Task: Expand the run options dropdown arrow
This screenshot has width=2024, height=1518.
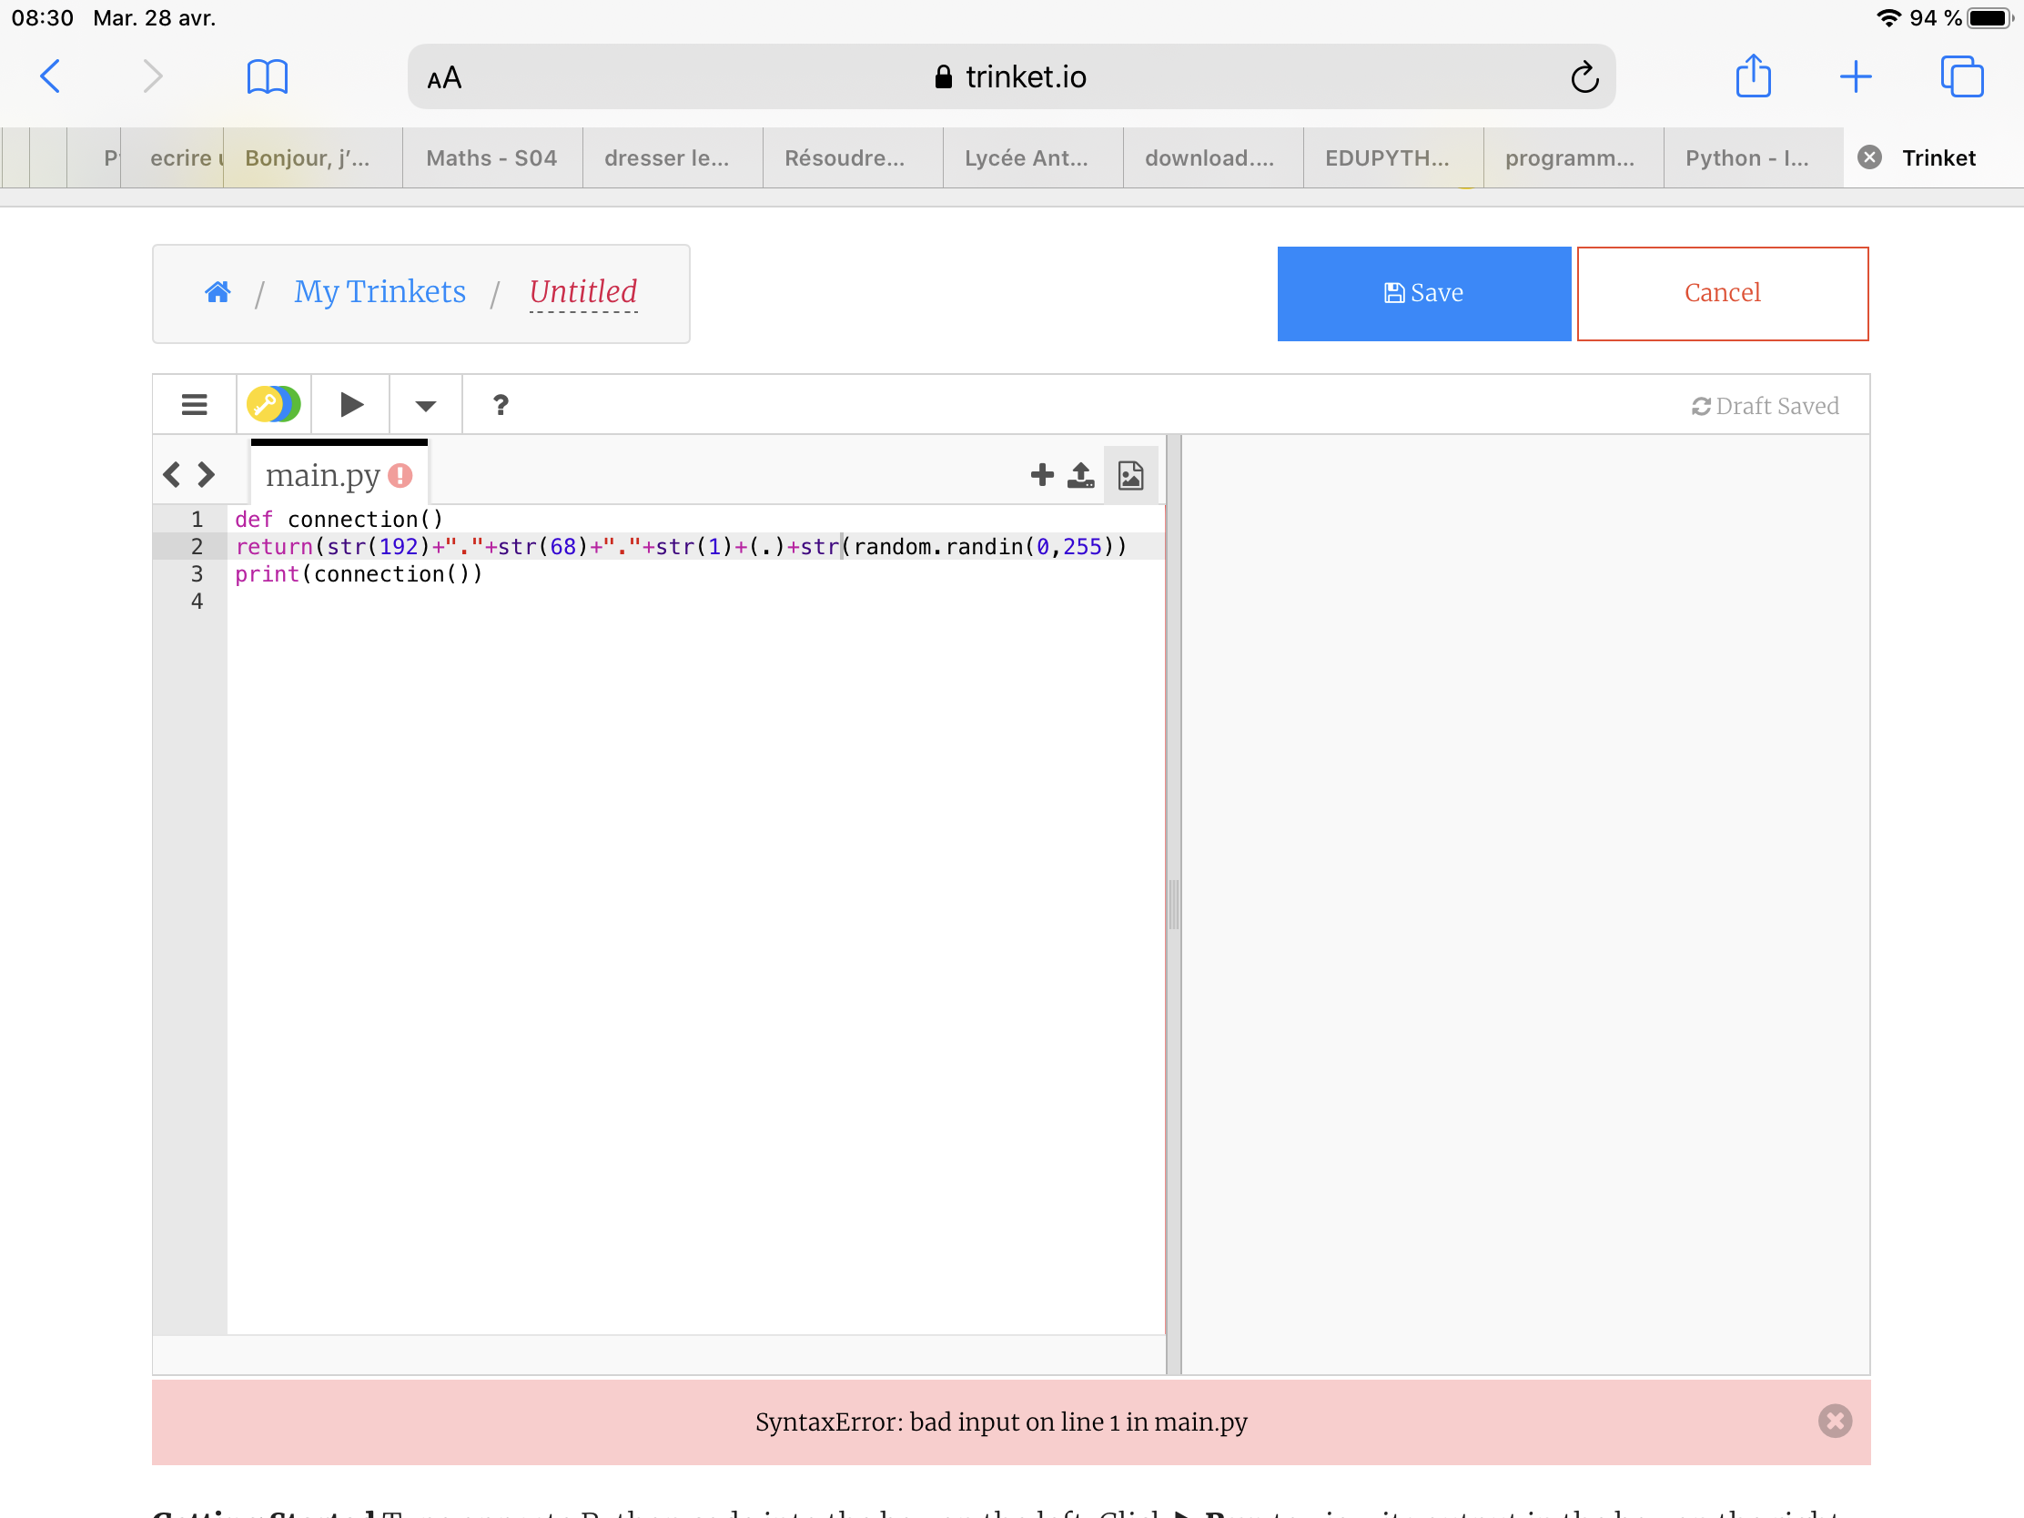Action: point(426,404)
